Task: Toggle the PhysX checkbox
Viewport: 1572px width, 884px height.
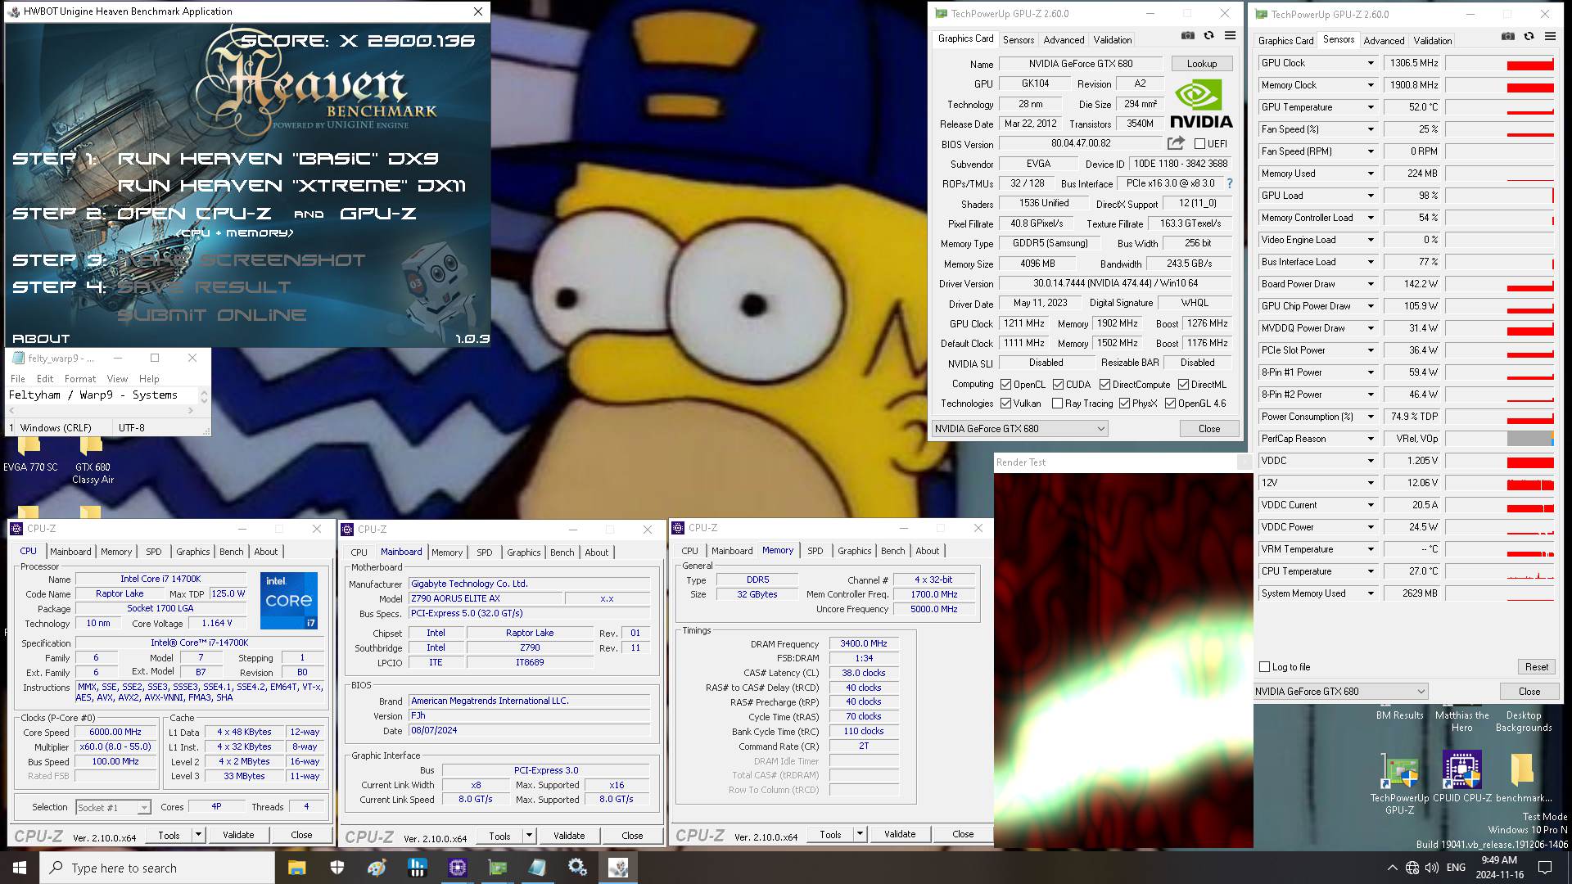Action: pos(1124,404)
